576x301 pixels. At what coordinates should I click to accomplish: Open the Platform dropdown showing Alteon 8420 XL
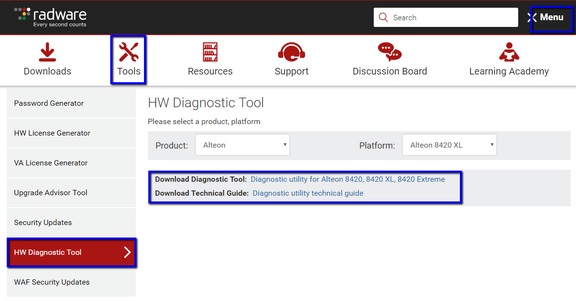pos(449,144)
